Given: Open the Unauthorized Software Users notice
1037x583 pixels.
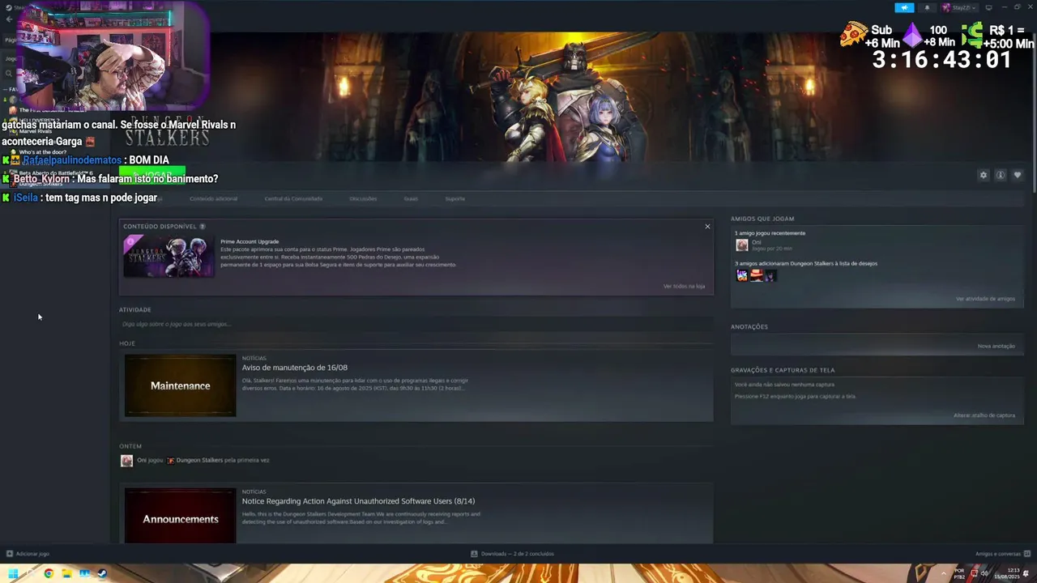Looking at the screenshot, I should pyautogui.click(x=358, y=501).
